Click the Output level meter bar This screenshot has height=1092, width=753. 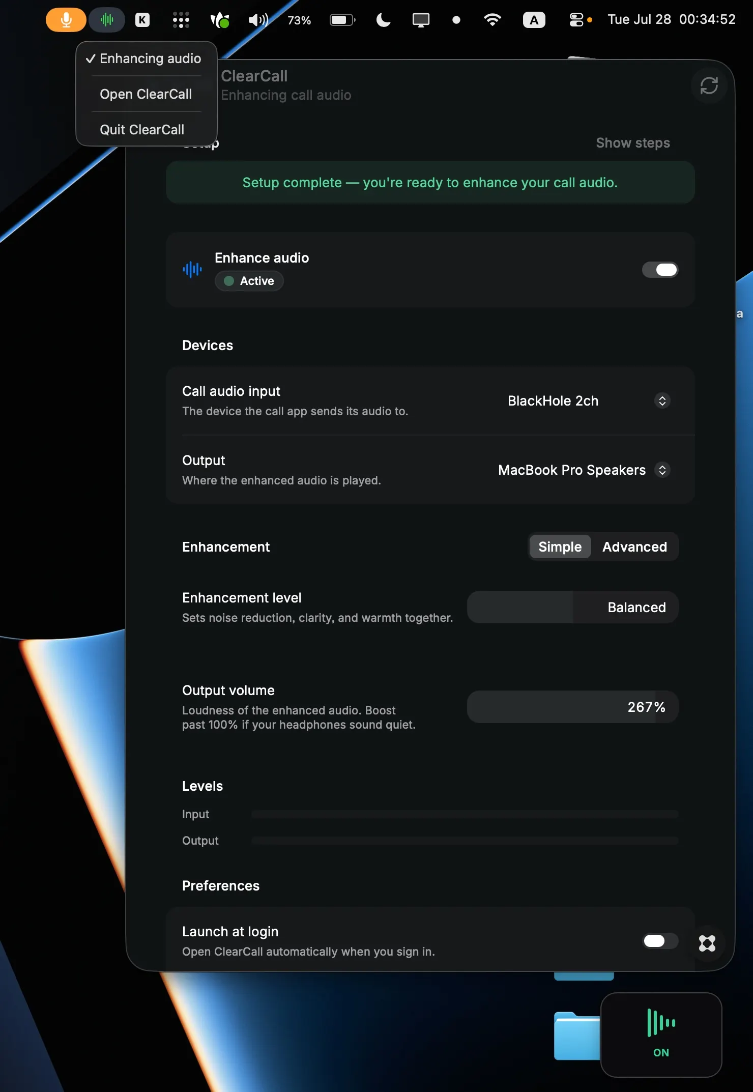[465, 841]
